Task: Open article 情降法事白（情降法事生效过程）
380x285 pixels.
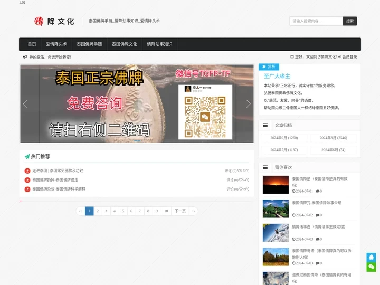Action: 319,227
